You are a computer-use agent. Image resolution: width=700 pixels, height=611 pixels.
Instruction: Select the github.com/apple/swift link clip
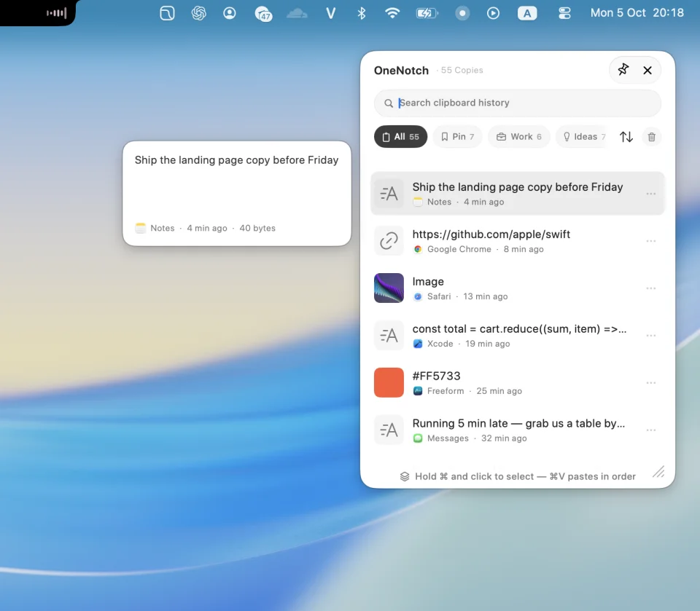518,241
